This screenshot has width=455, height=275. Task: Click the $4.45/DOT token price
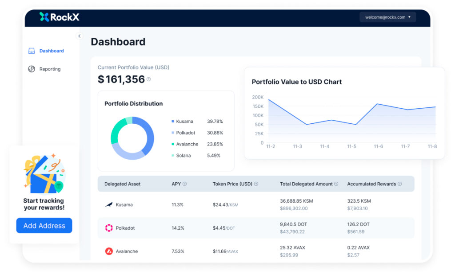pyautogui.click(x=224, y=228)
